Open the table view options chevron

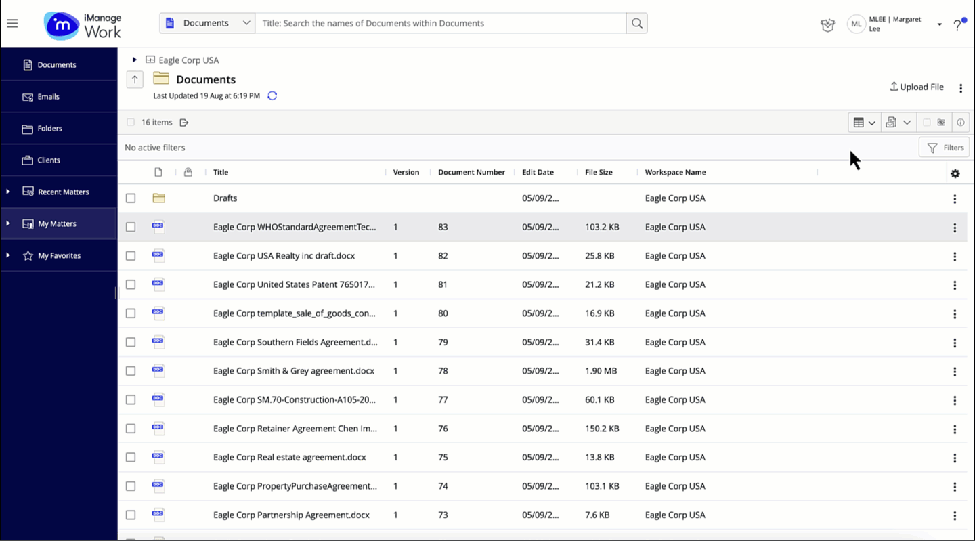pos(872,122)
